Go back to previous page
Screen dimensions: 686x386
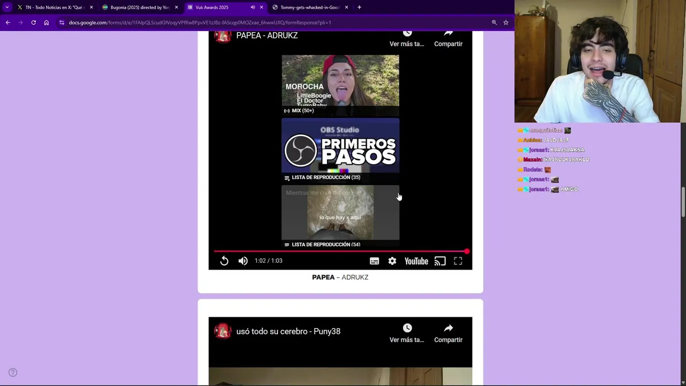pyautogui.click(x=8, y=23)
